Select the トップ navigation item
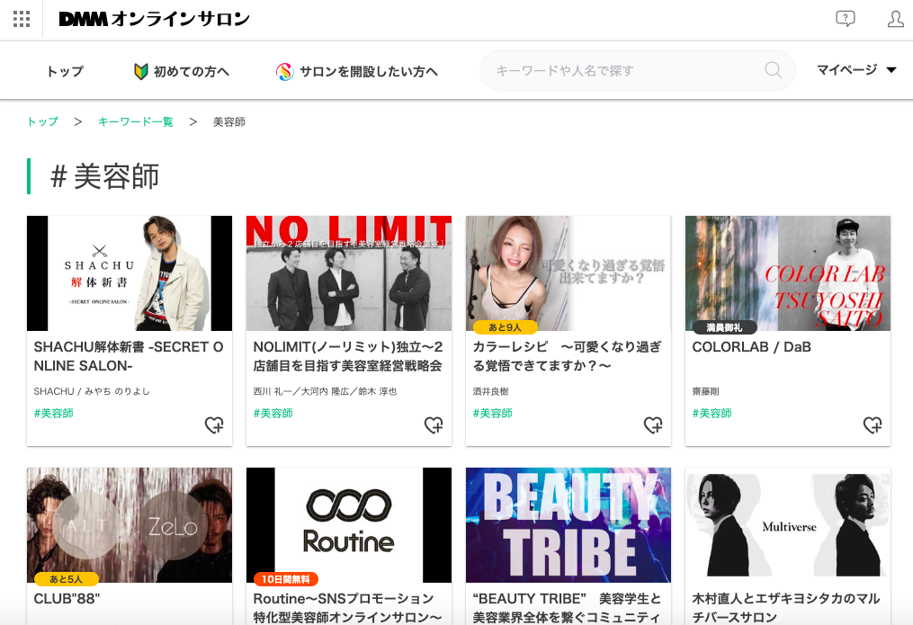 click(65, 71)
